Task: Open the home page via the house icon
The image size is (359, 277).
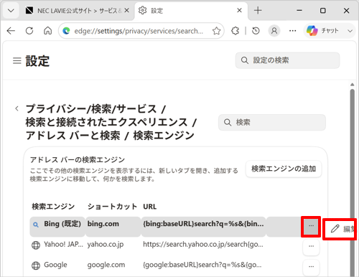Action: pos(47,31)
